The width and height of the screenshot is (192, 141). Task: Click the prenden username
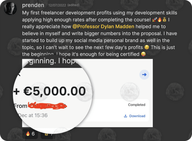point(33,5)
